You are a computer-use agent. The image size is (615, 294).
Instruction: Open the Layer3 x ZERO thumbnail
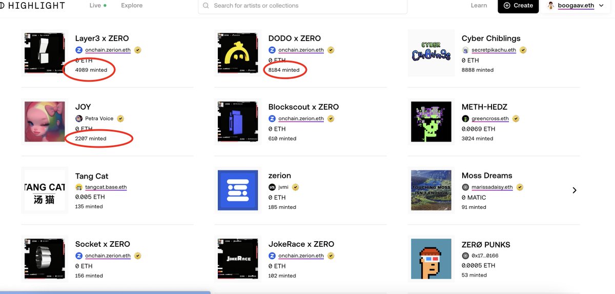(x=45, y=53)
